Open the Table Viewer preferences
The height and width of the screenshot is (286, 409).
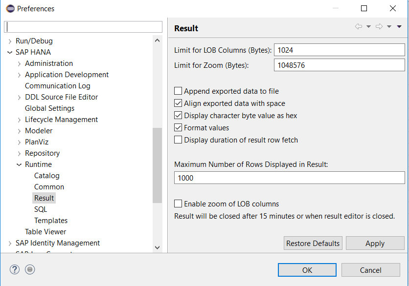pos(45,231)
